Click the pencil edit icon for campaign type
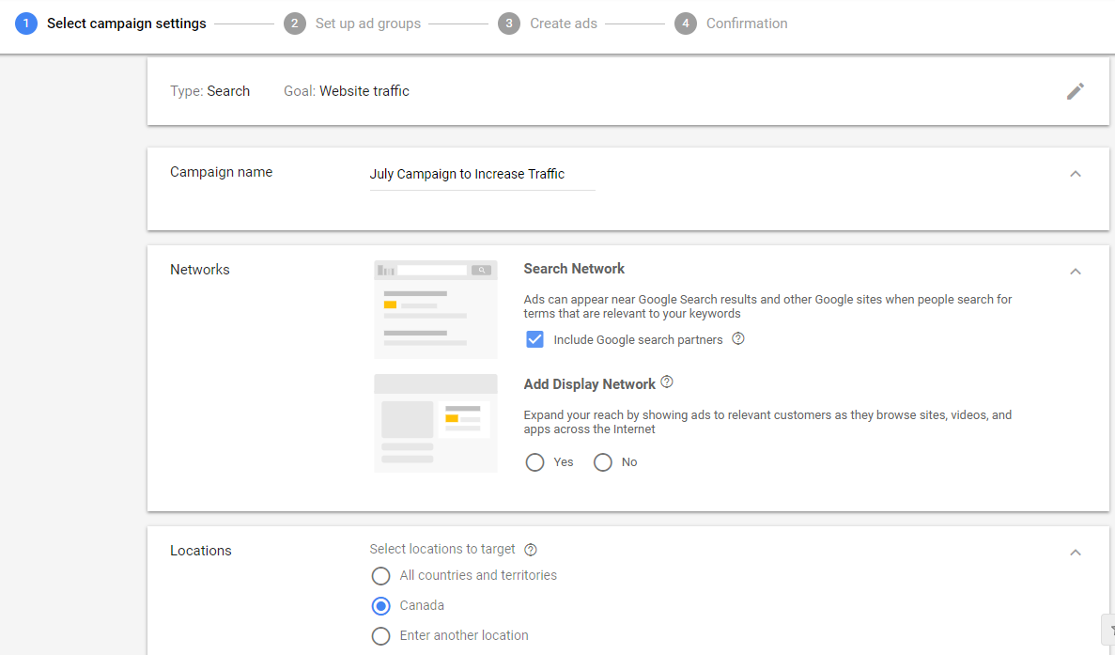Viewport: 1115px width, 655px height. tap(1076, 91)
